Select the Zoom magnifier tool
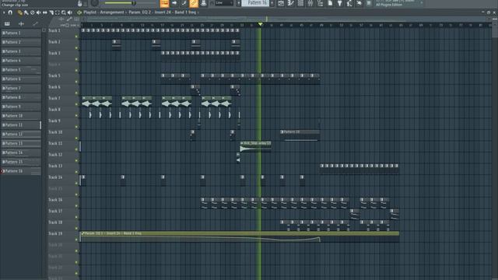Screen dimensions: 498x280 point(64,12)
